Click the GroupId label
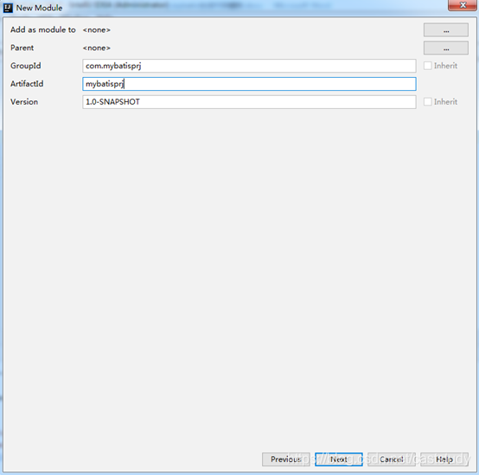The image size is (479, 475). [26, 66]
